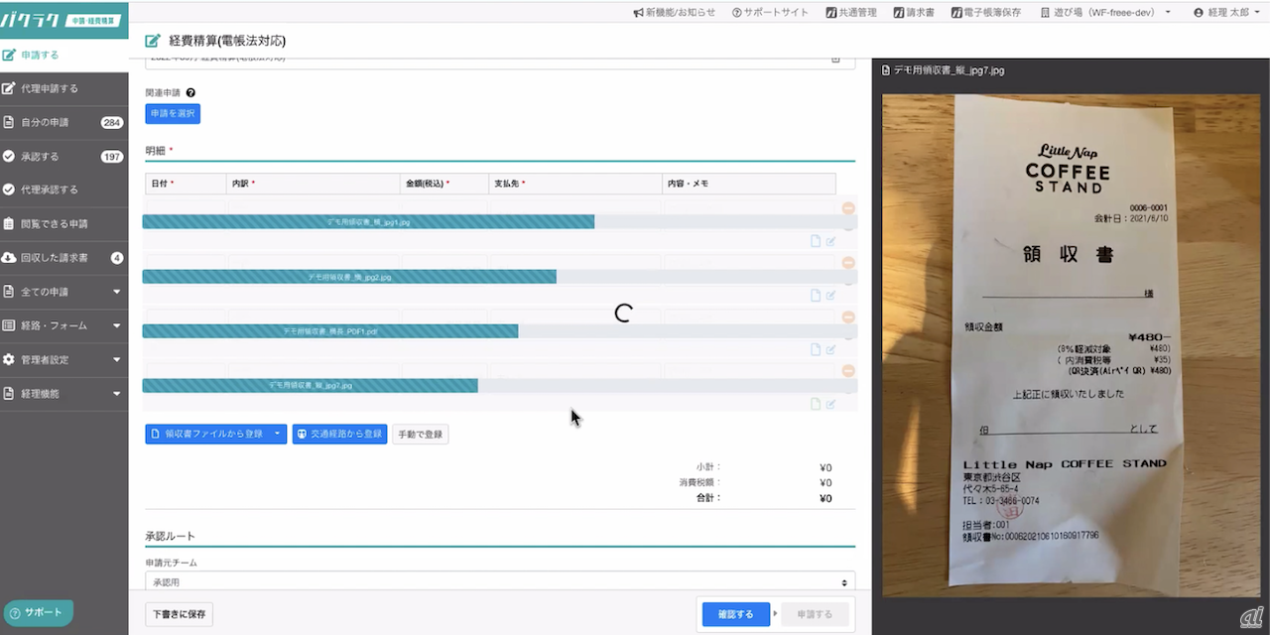Open the サポートサイト help link
This screenshot has width=1270, height=635.
click(770, 13)
